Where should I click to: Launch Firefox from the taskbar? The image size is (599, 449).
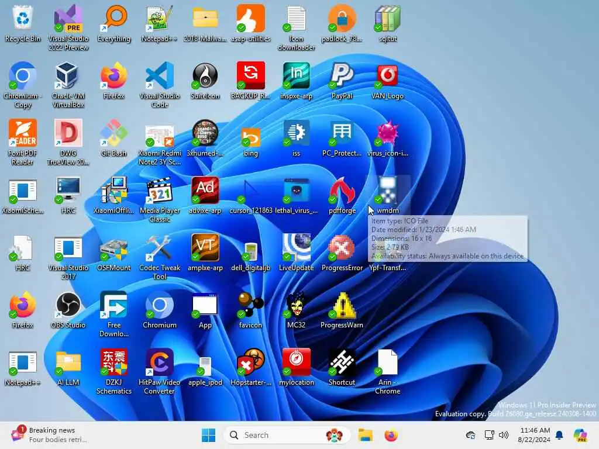pos(391,435)
